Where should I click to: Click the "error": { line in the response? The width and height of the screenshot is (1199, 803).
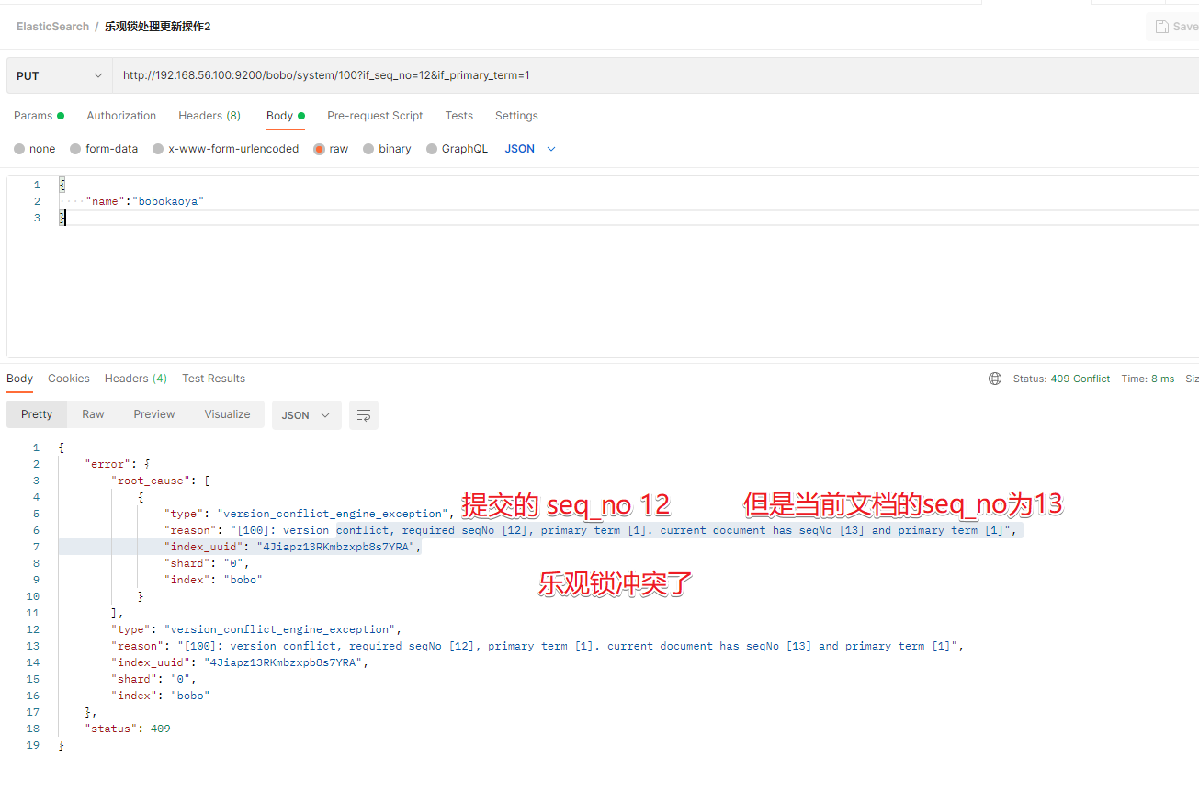[x=118, y=464]
